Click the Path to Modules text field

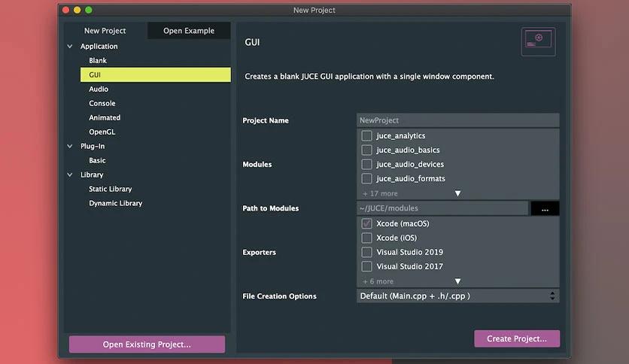[442, 208]
